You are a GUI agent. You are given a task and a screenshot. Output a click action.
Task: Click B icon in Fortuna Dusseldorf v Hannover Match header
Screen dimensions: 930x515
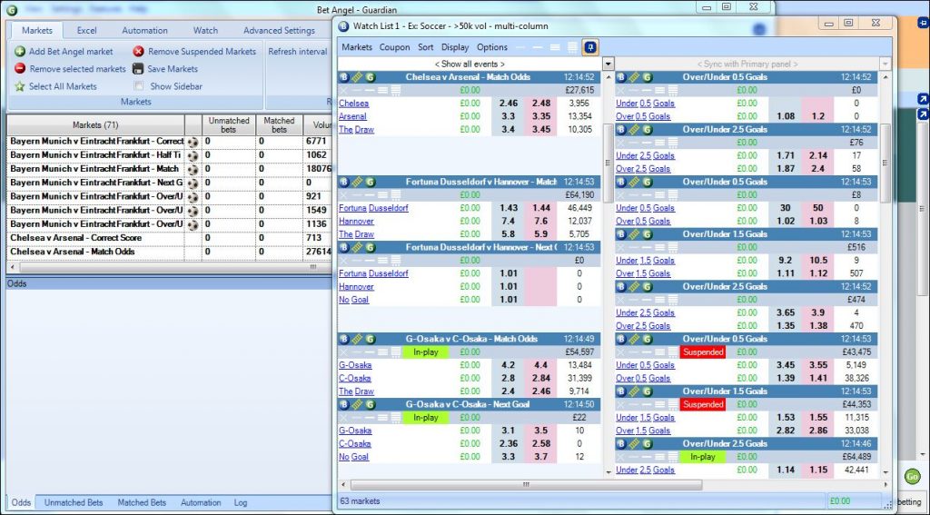343,182
